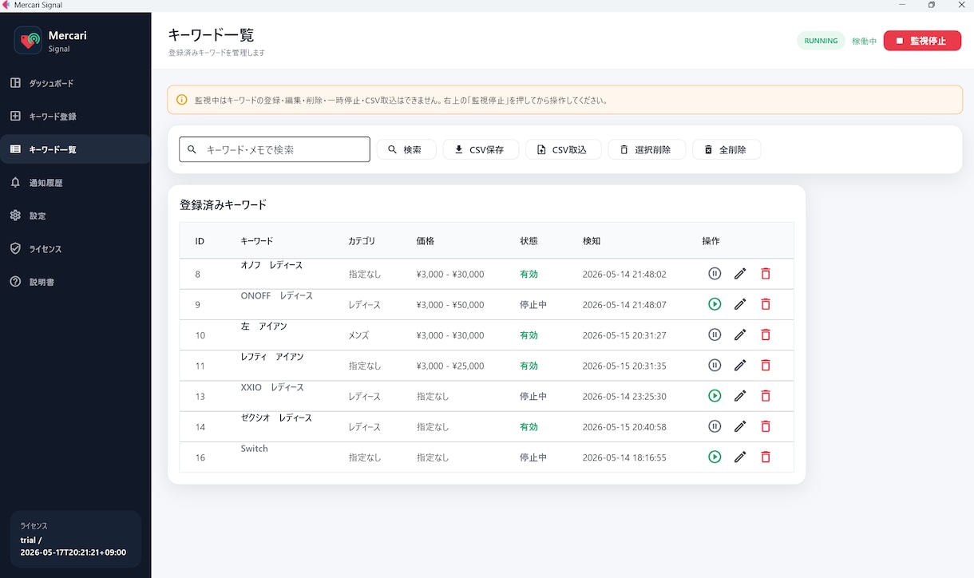Resume keyword ID 16 Switch
This screenshot has height=578, width=974.
tap(715, 457)
